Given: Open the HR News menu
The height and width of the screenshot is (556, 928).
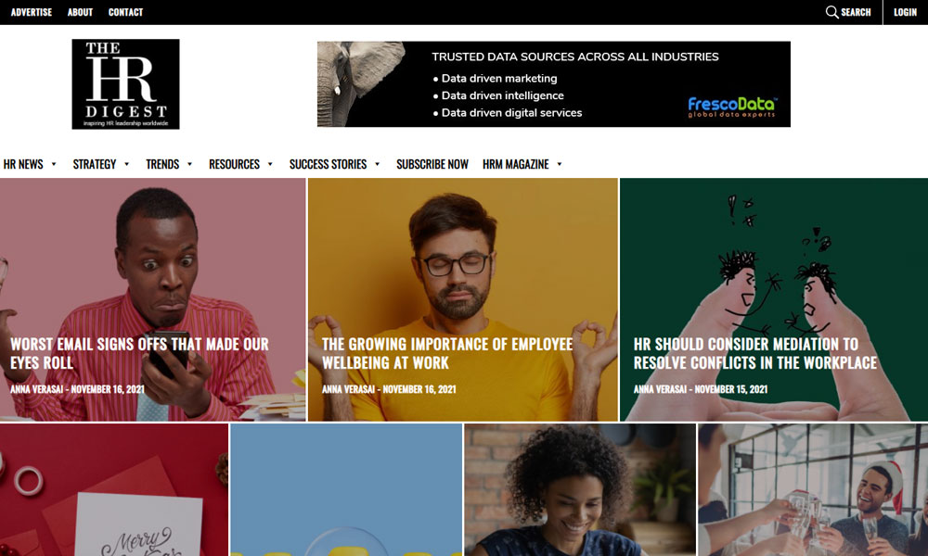Looking at the screenshot, I should (23, 164).
